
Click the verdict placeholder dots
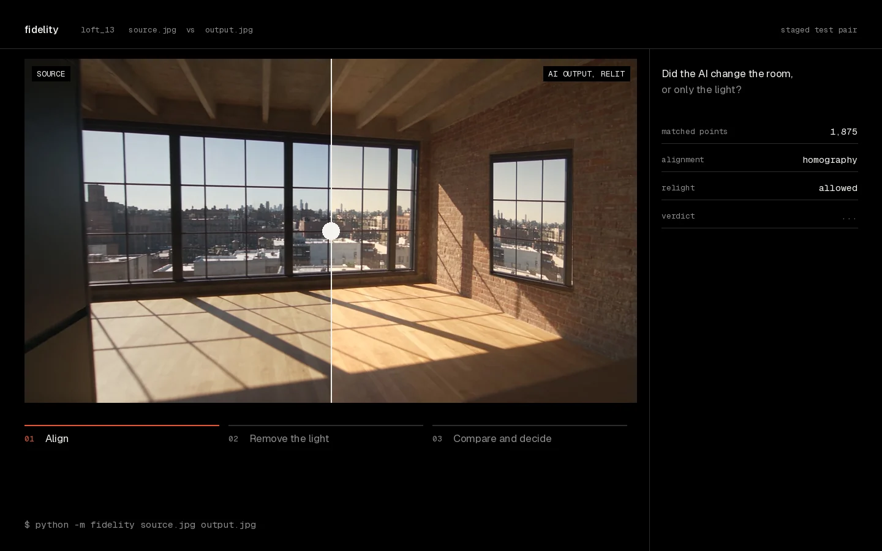pos(849,217)
